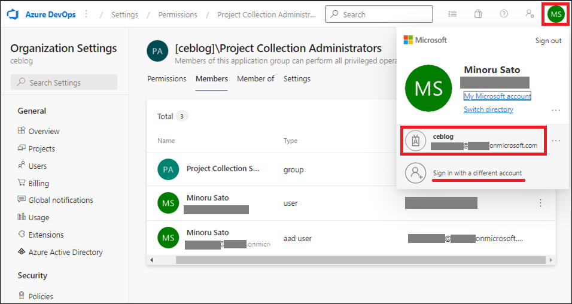Click the Settings breadcrumb link
The image size is (572, 304).
(125, 14)
